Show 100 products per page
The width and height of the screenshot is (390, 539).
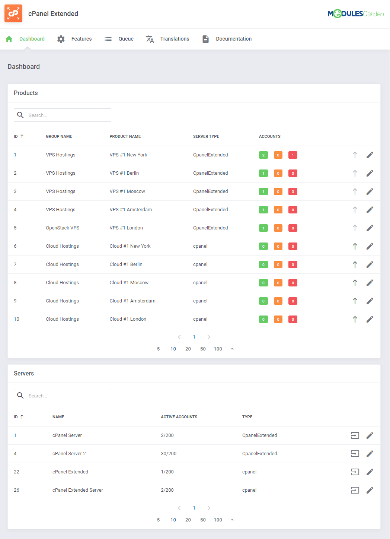coord(218,349)
